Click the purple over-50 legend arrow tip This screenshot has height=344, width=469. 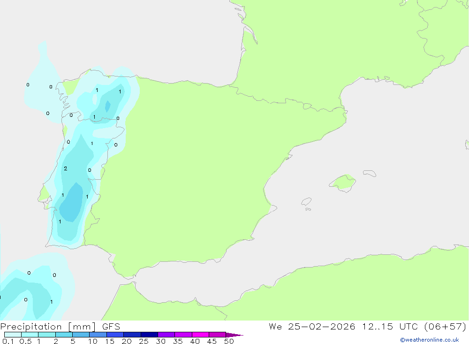[234, 335]
